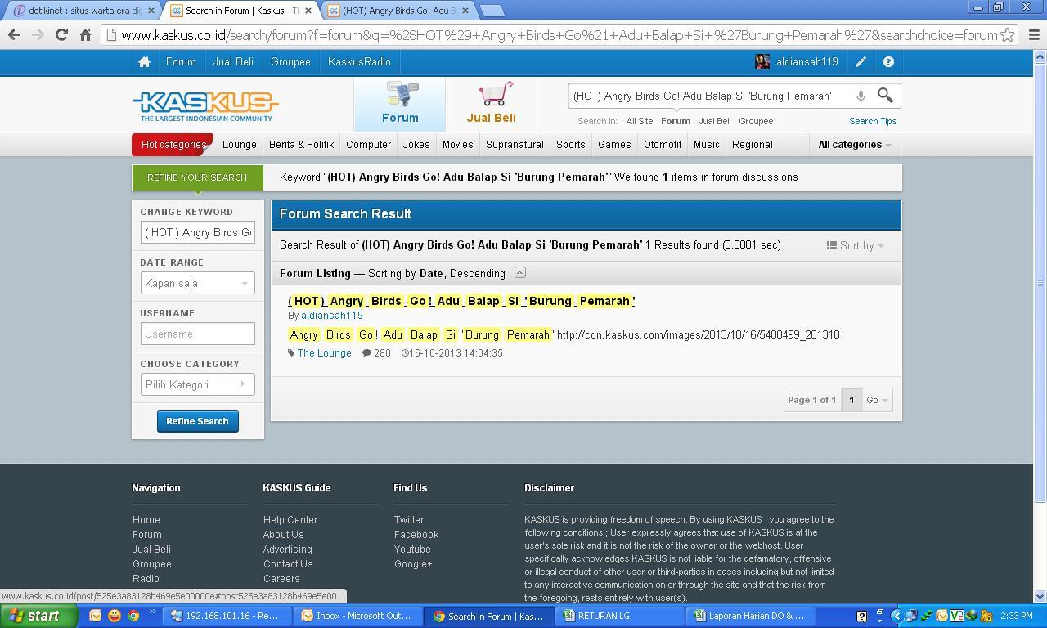Open the Help Center footer link

tap(290, 520)
